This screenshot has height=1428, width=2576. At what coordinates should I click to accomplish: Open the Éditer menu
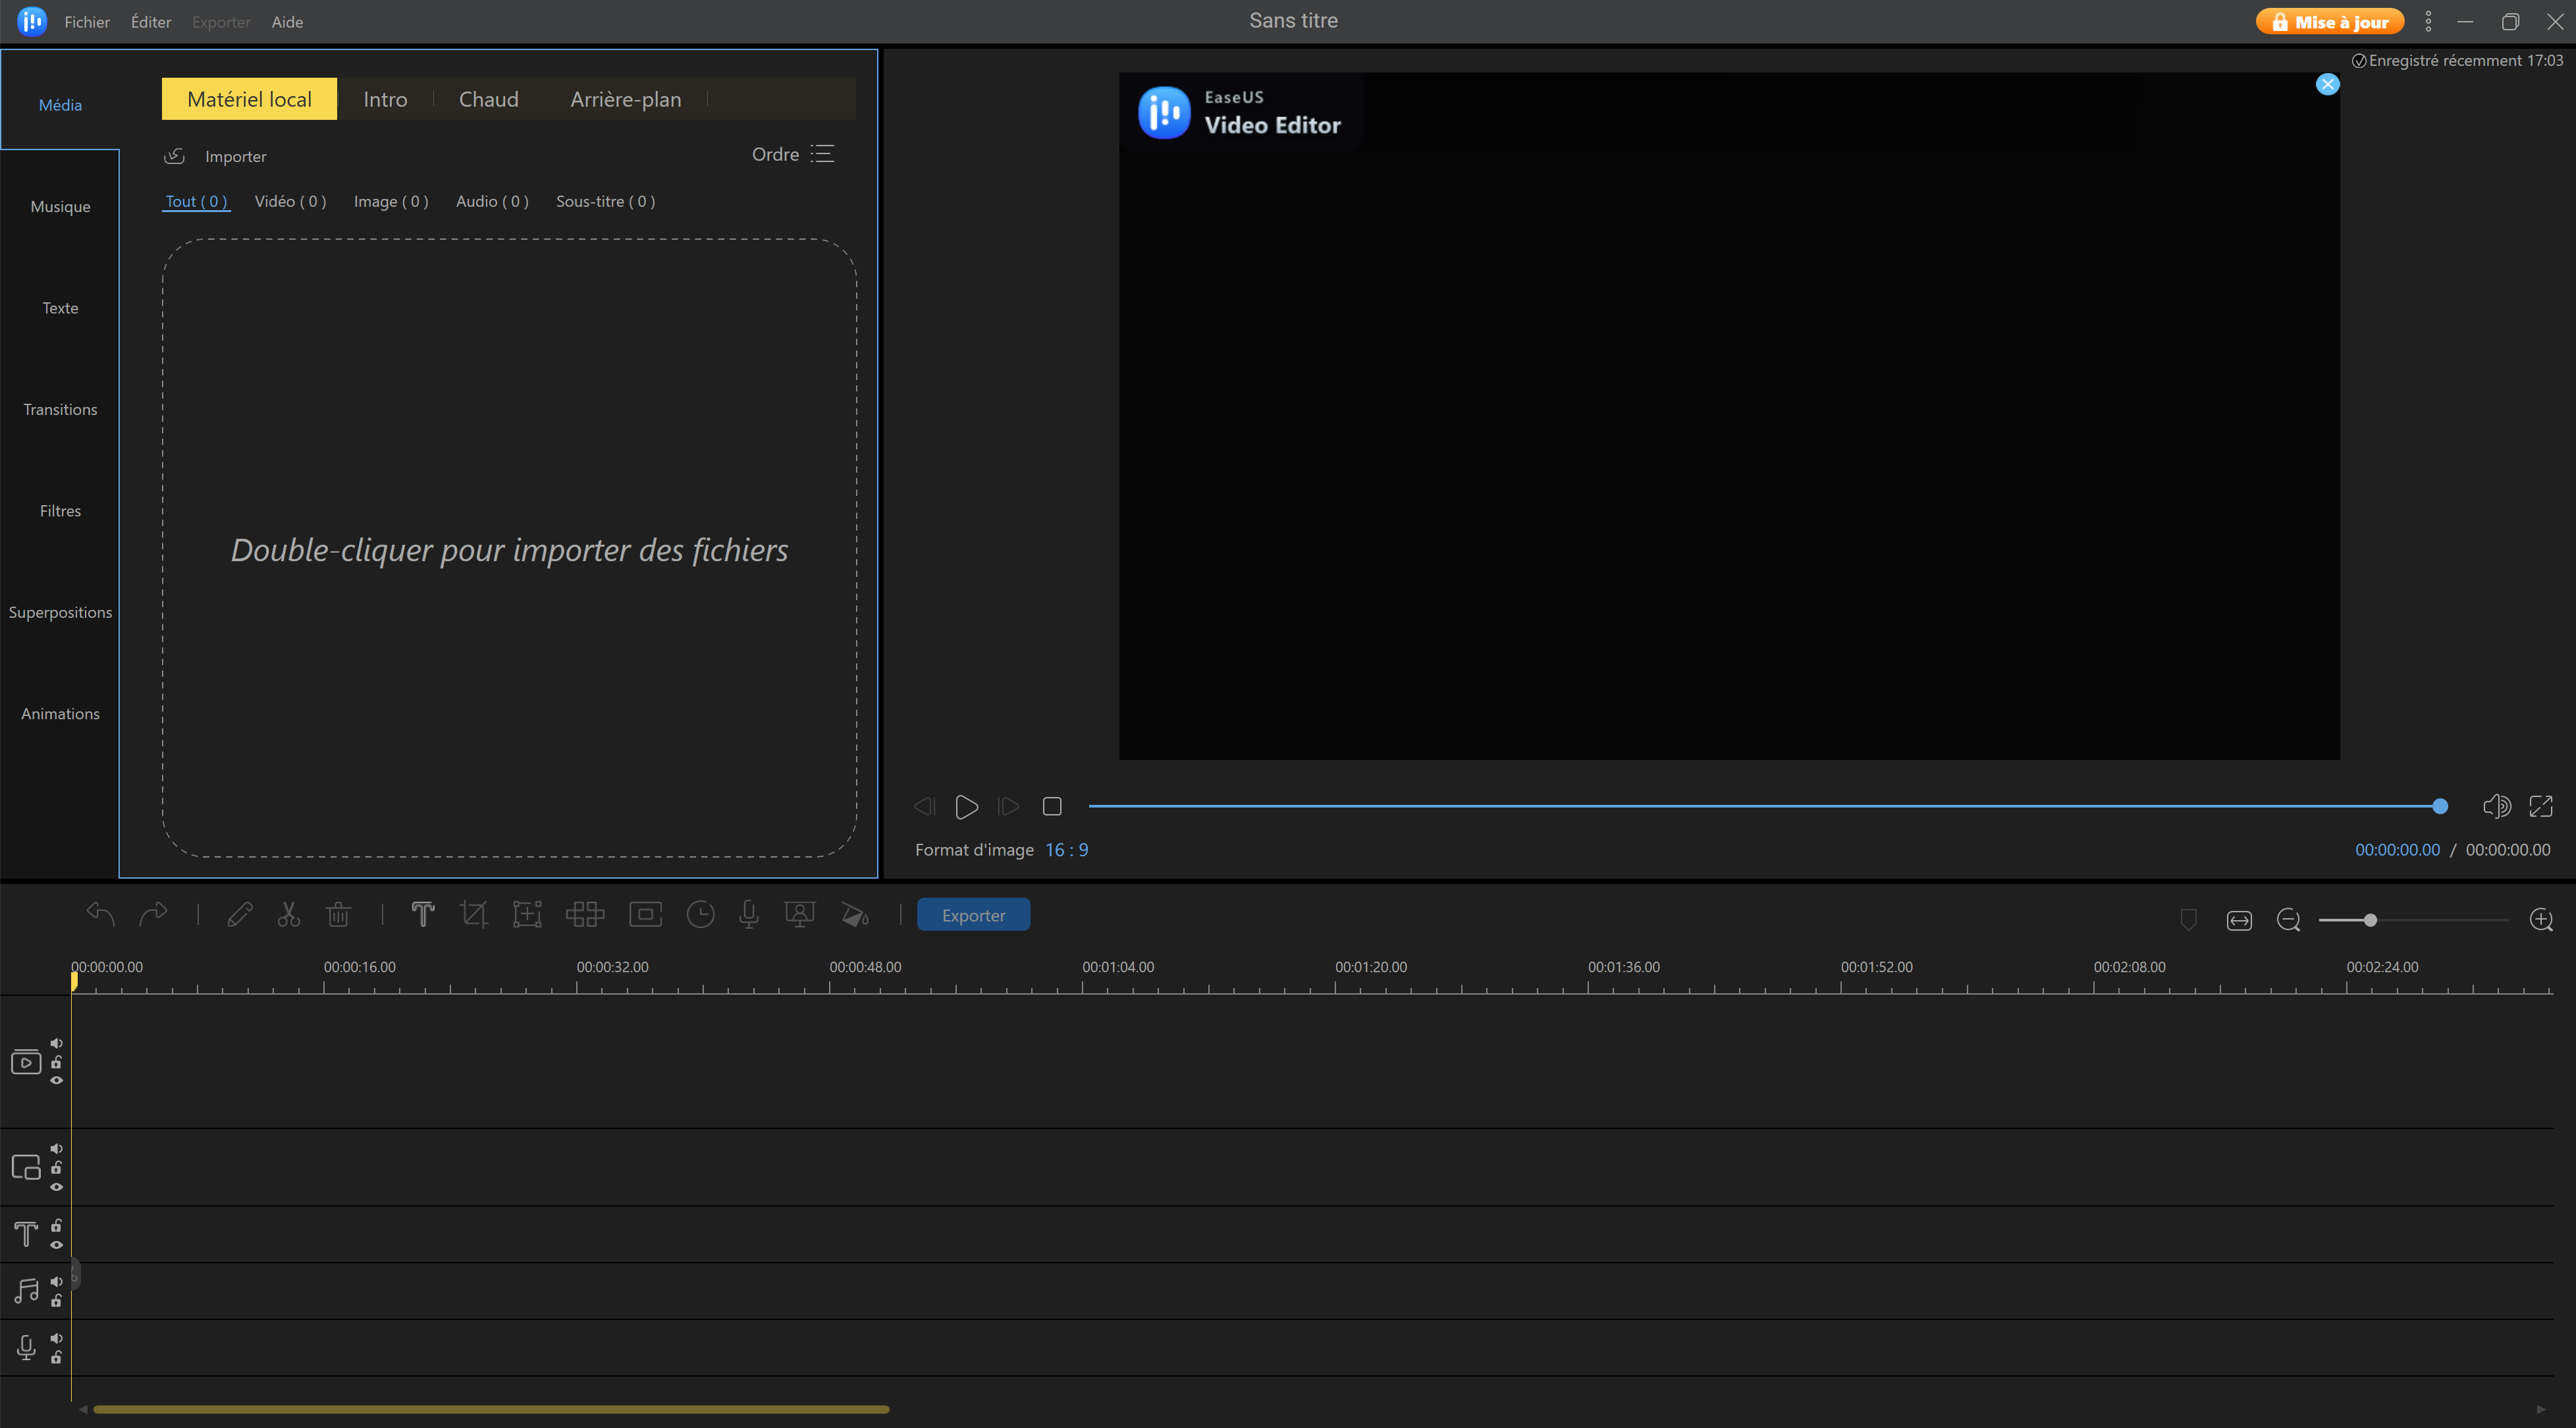click(x=151, y=22)
